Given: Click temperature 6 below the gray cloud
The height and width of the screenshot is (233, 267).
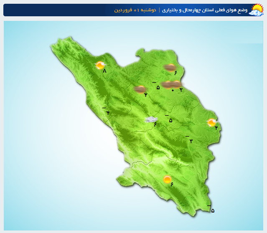Looking at the screenshot, I should coord(155,124).
